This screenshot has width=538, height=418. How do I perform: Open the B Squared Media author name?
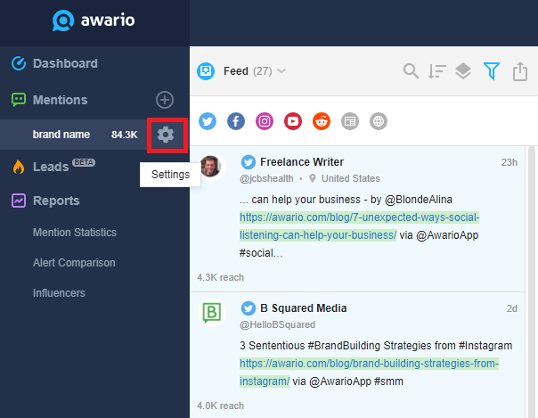304,308
